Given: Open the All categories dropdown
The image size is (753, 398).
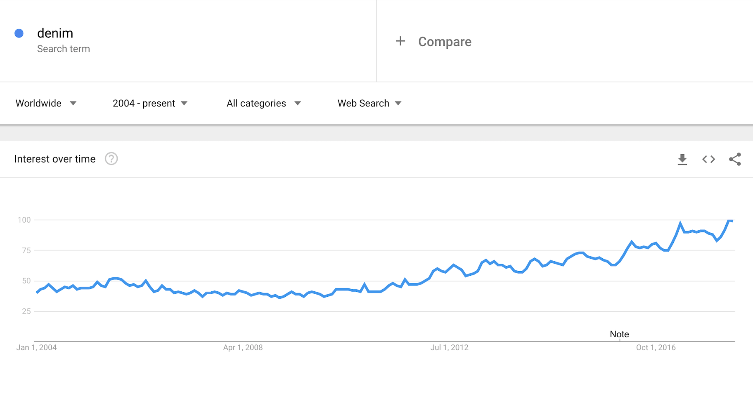Looking at the screenshot, I should click(x=263, y=103).
